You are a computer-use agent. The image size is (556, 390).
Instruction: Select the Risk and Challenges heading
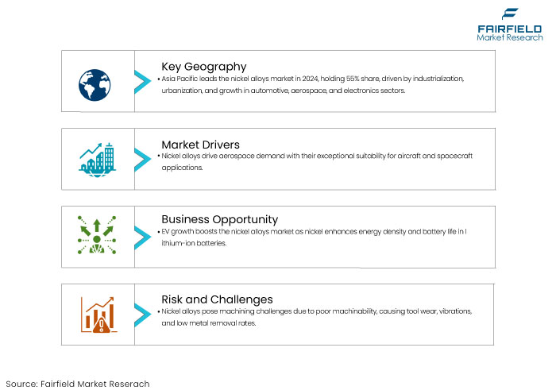(x=217, y=299)
